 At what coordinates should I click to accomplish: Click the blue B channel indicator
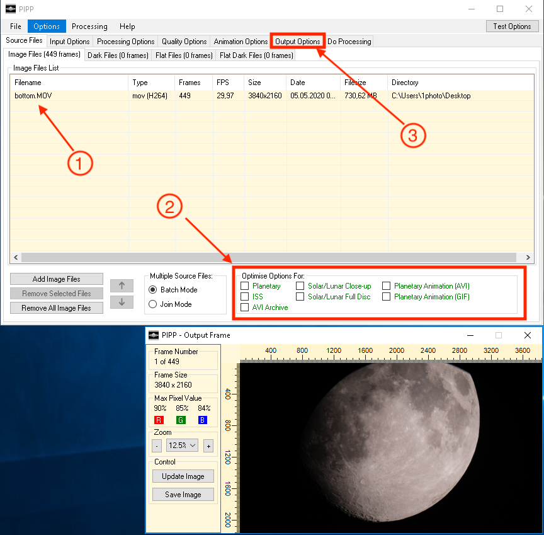pyautogui.click(x=202, y=420)
